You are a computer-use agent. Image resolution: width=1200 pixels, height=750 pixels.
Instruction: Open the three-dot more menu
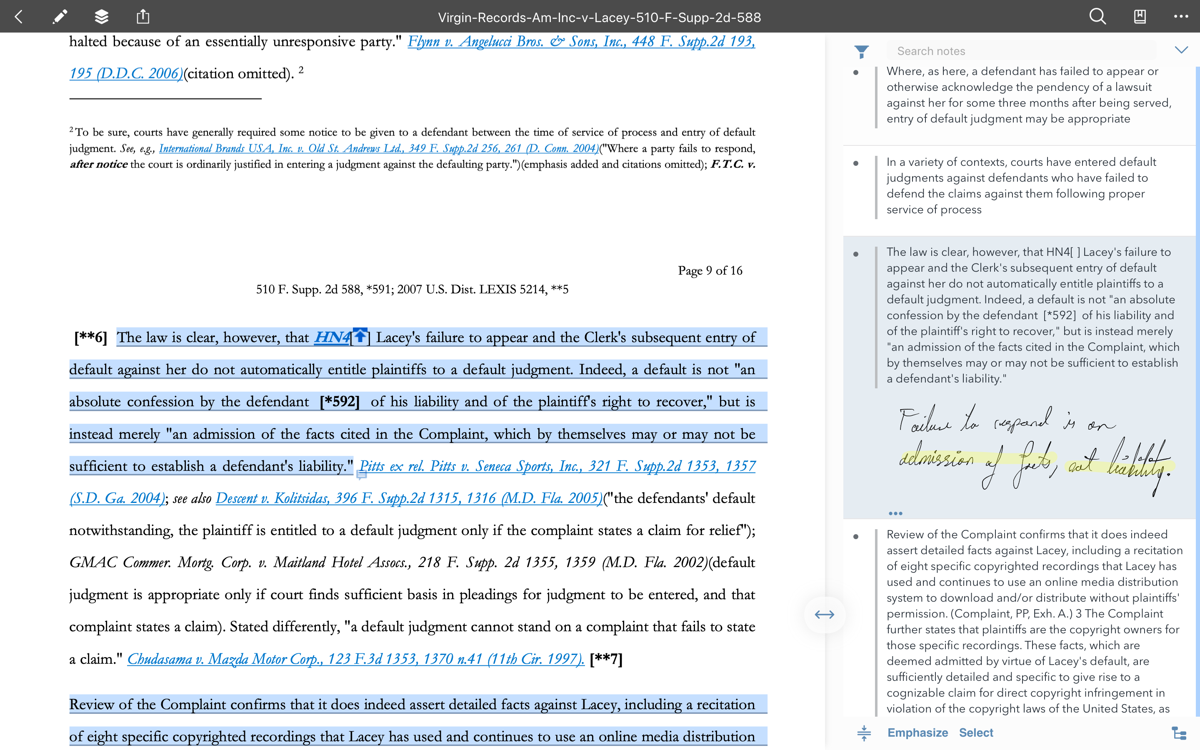pyautogui.click(x=1181, y=17)
